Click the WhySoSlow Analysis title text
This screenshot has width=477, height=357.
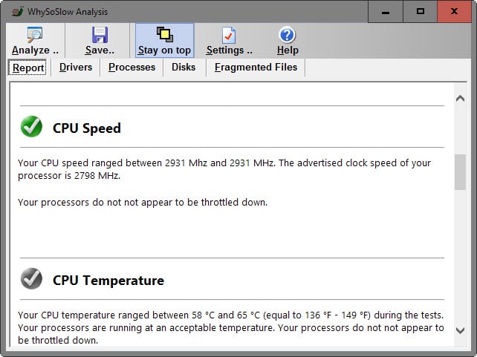click(x=68, y=12)
